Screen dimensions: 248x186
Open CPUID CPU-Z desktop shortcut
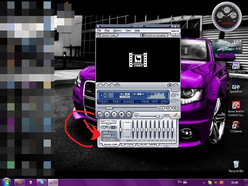(x=236, y=67)
